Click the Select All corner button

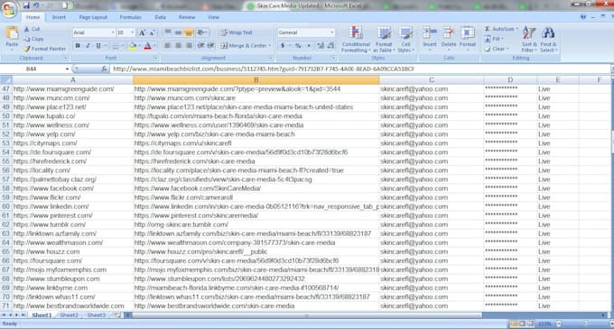point(6,80)
